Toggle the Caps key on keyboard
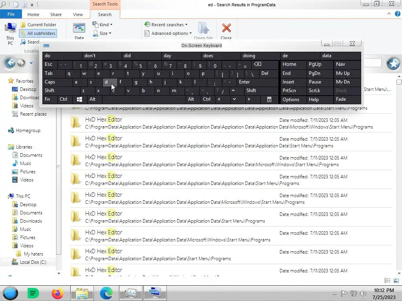Viewport: 402px width, 301px height. pyautogui.click(x=57, y=82)
